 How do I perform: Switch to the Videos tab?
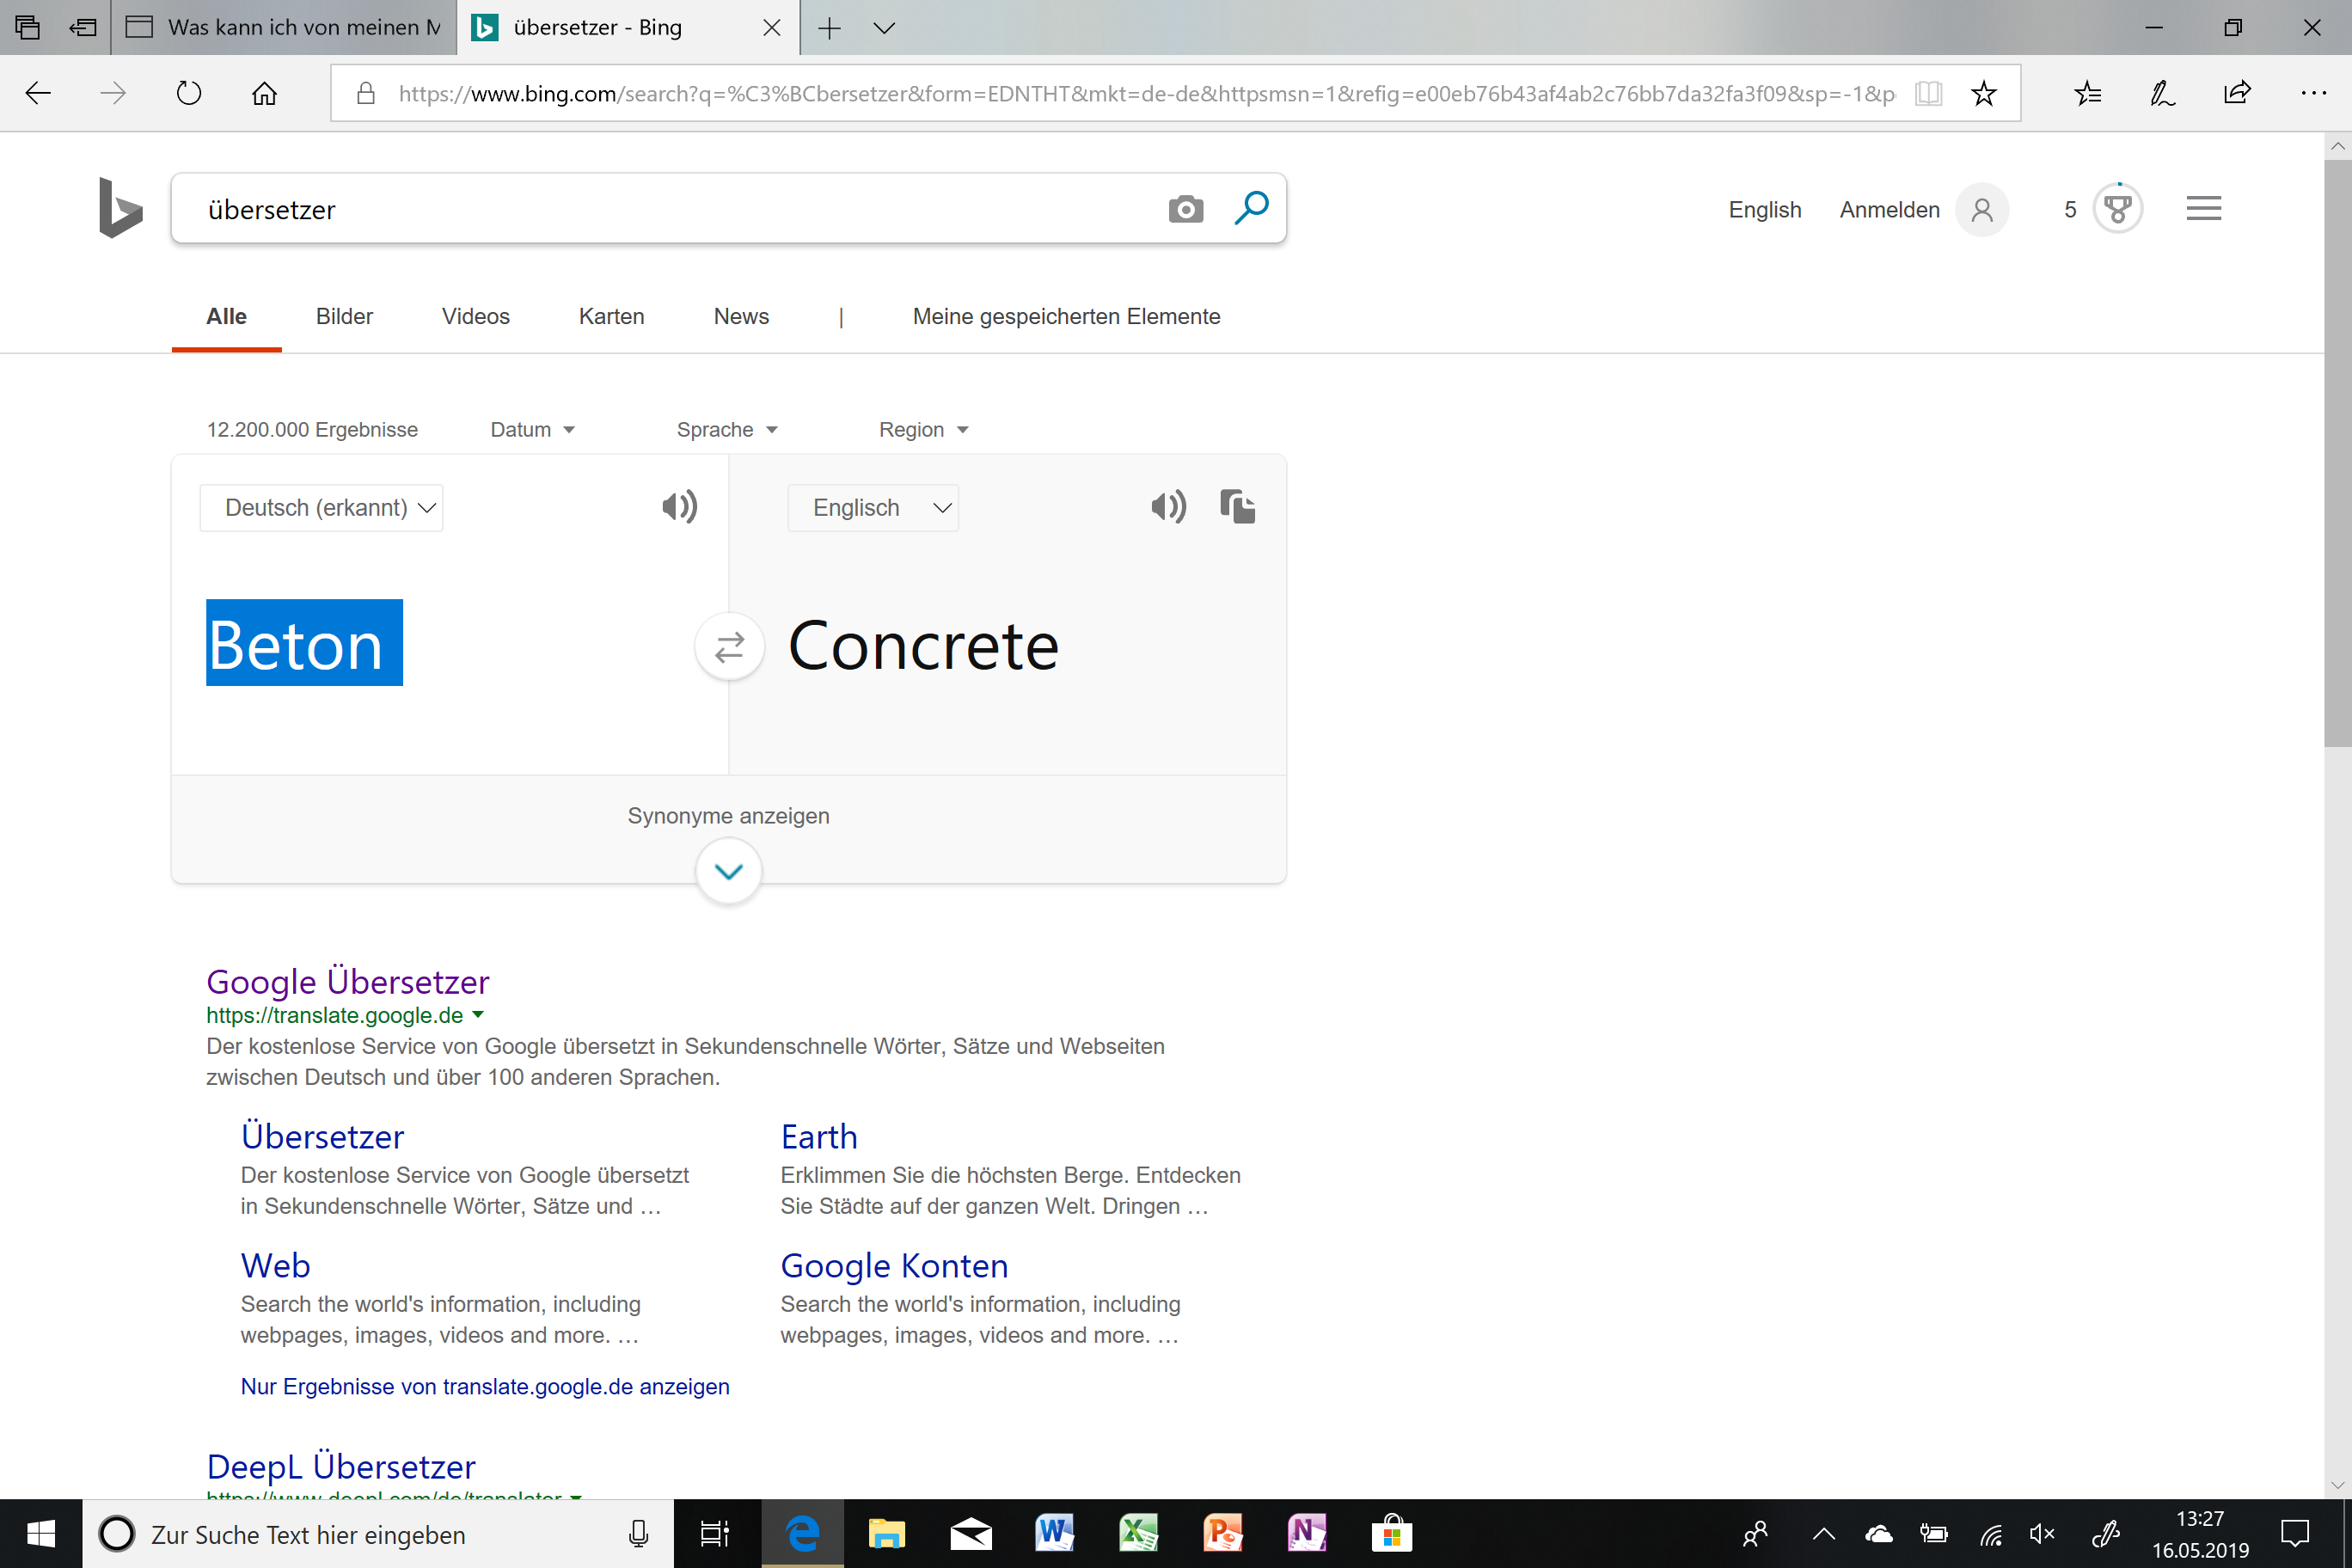[475, 317]
